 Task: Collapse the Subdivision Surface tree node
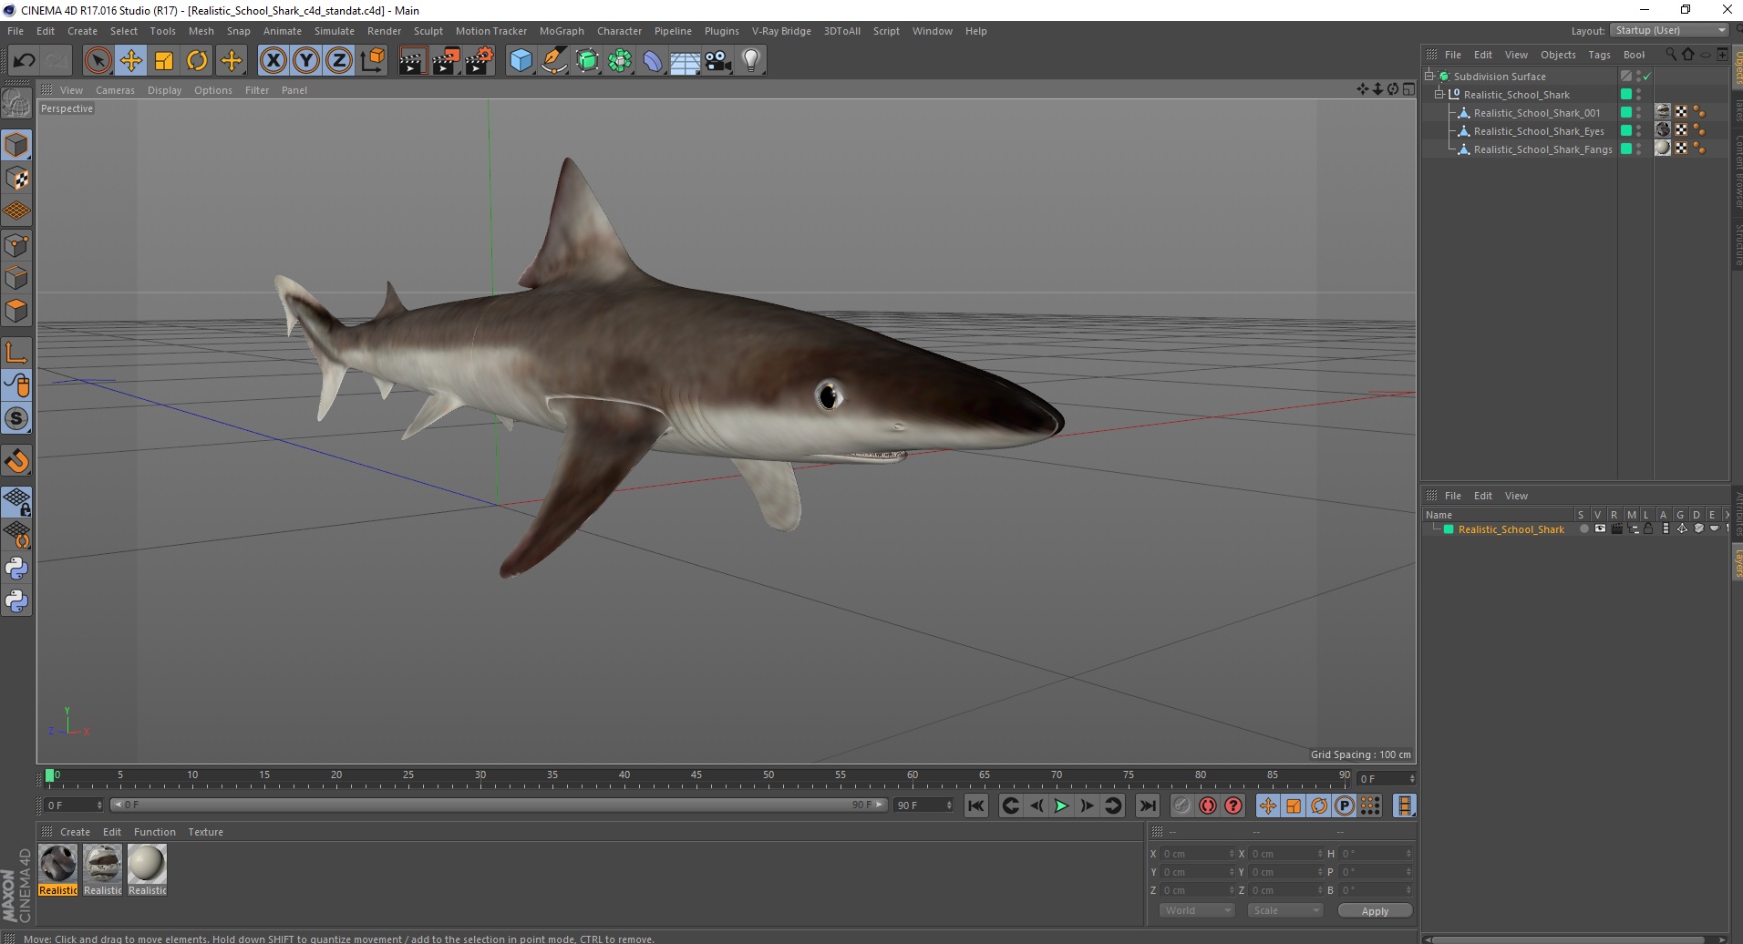(1429, 77)
